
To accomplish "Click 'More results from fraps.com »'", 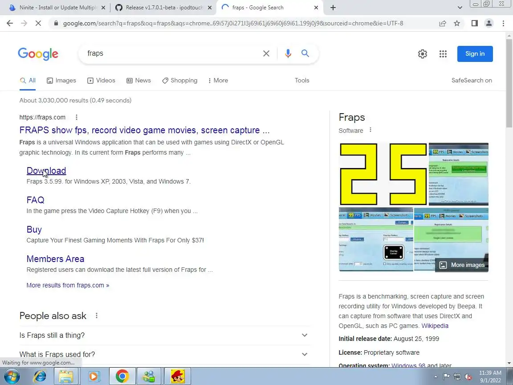I will click(x=68, y=285).
